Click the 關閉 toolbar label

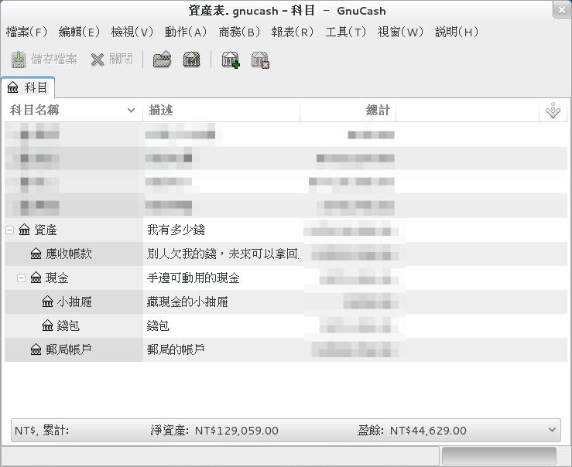point(121,59)
